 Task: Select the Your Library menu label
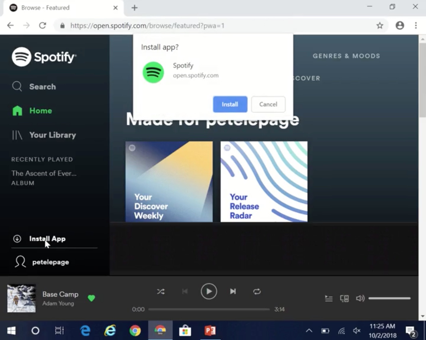pos(53,135)
